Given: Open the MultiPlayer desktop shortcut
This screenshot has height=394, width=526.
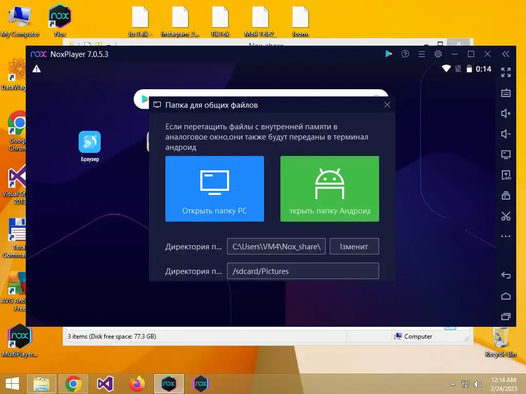Looking at the screenshot, I should point(20,341).
